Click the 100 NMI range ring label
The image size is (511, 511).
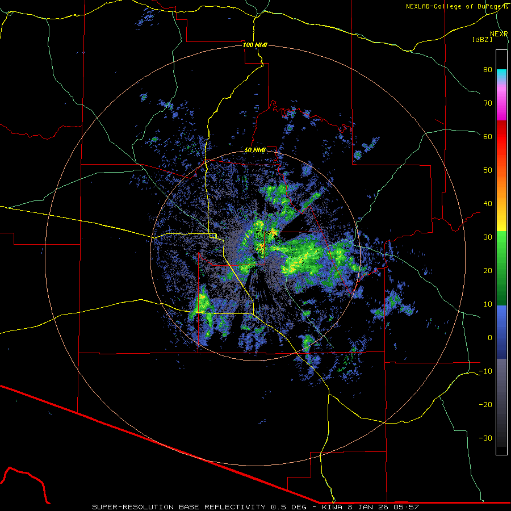tap(255, 45)
